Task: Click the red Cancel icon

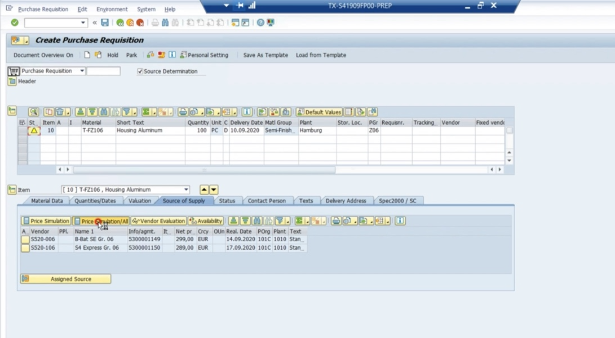Action: 140,22
